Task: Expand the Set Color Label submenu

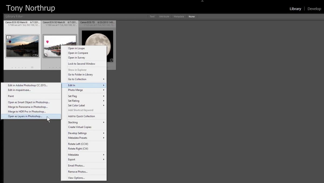Action: [x=84, y=106]
